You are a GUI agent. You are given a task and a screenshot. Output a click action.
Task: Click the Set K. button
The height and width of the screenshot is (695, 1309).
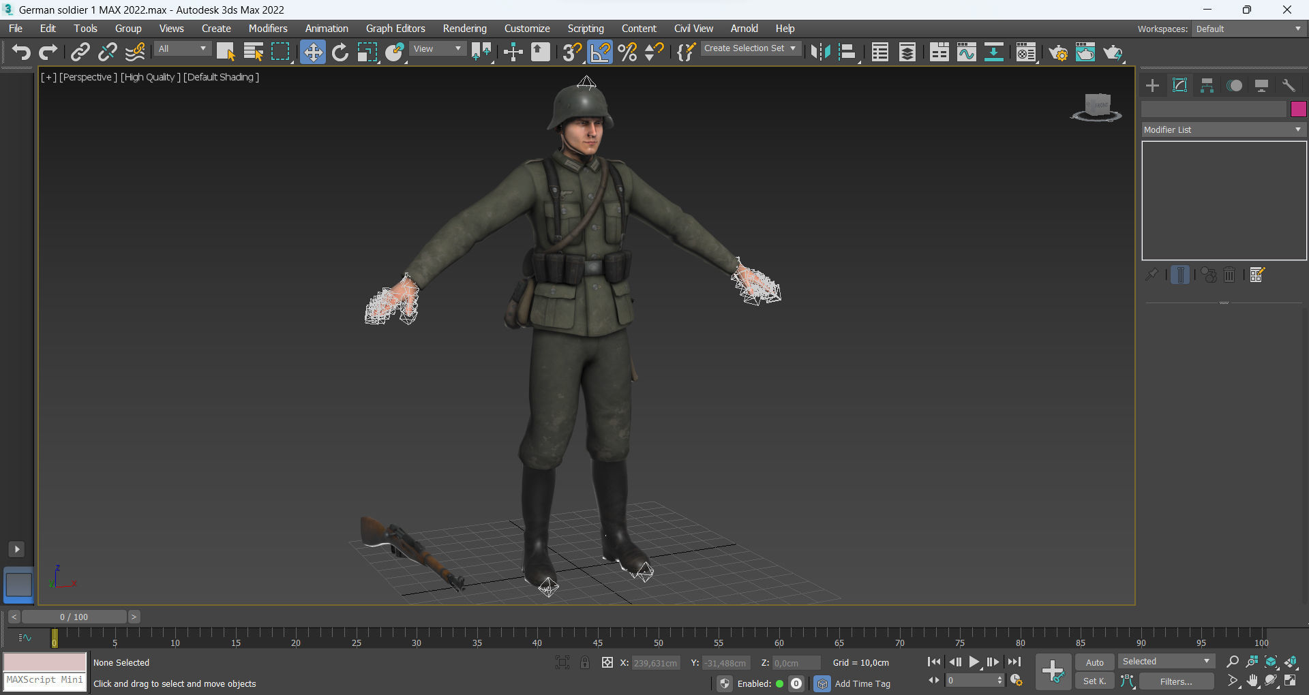tap(1095, 681)
